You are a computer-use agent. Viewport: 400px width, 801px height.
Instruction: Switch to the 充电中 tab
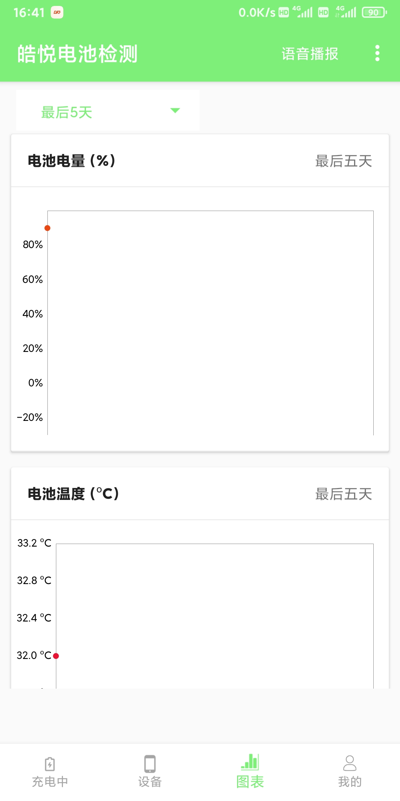point(49,773)
